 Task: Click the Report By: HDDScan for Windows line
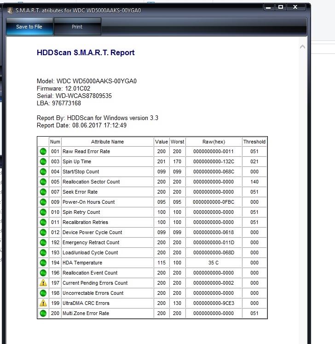98,118
